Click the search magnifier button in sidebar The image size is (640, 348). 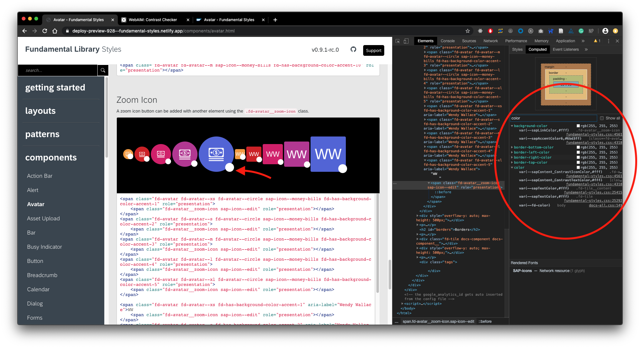click(x=103, y=70)
